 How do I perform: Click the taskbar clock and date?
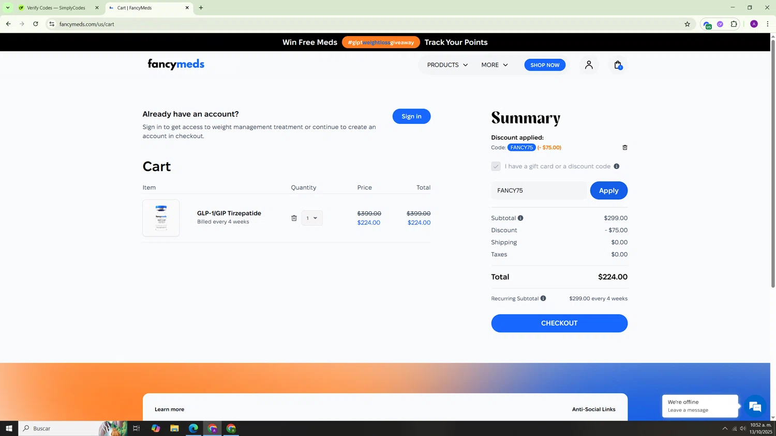coord(760,428)
